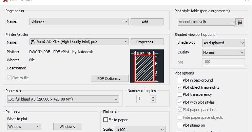Enable Plot in background checkbox
The width and height of the screenshot is (252, 132).
tap(180, 80)
